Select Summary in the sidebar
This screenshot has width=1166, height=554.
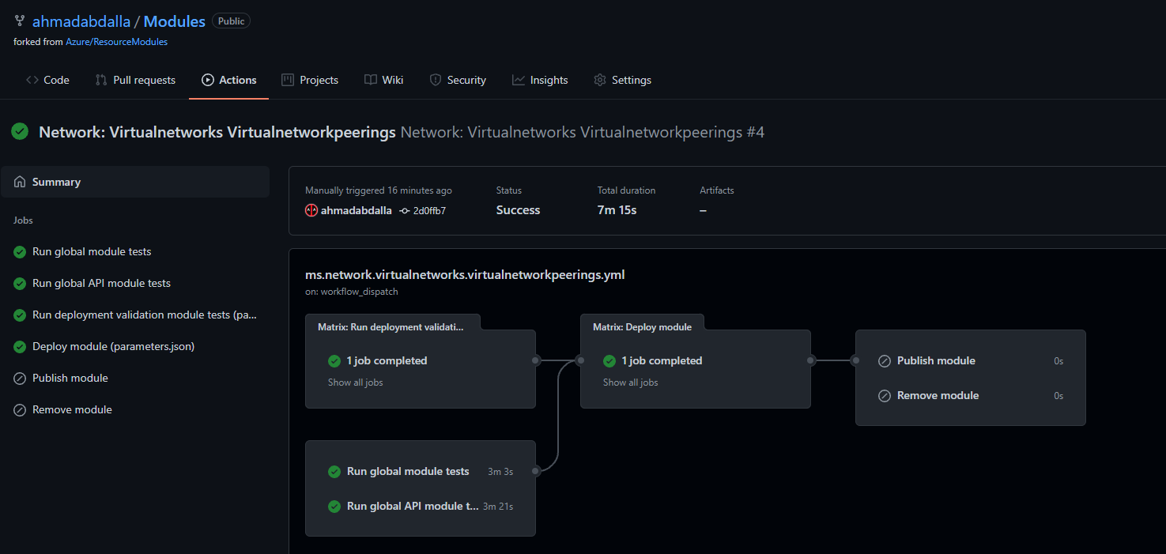point(135,182)
